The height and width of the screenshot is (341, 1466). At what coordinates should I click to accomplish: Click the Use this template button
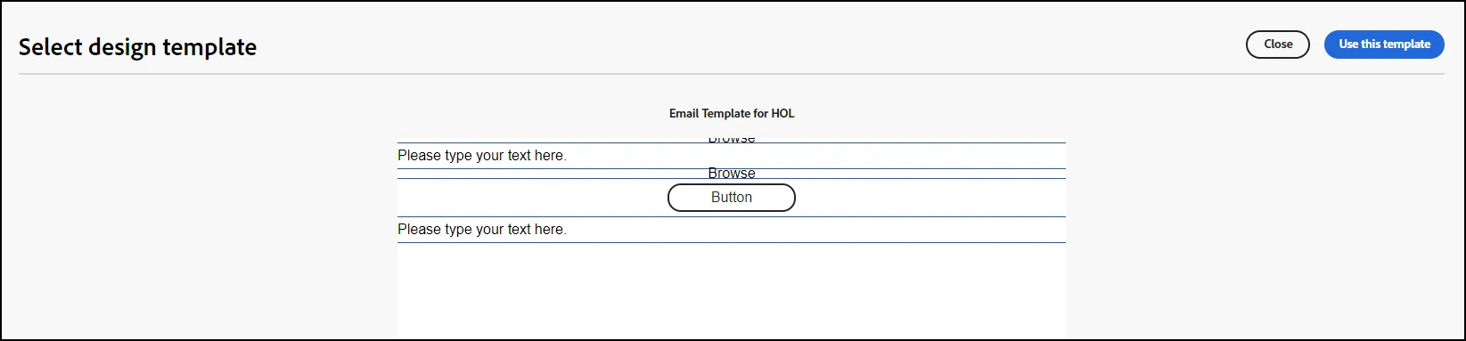(x=1384, y=45)
